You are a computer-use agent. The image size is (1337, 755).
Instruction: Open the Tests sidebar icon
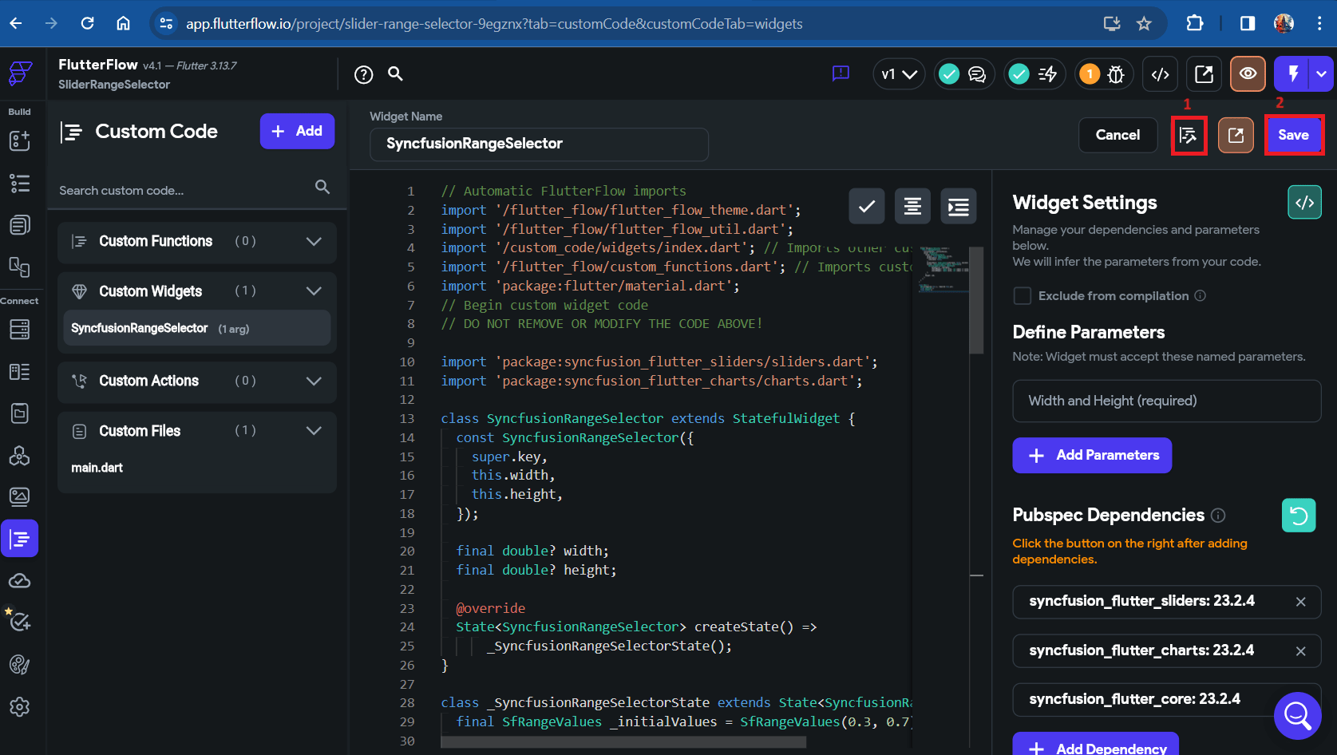click(x=19, y=622)
